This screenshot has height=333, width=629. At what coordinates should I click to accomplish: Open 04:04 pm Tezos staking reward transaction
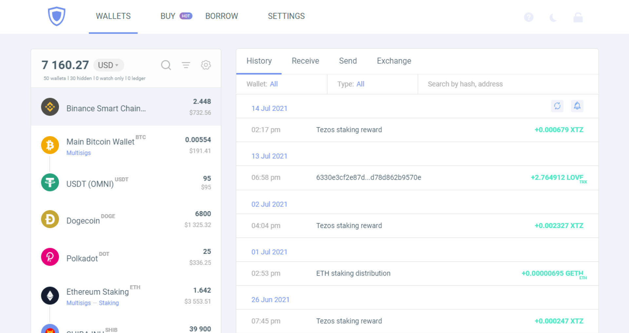click(x=417, y=226)
